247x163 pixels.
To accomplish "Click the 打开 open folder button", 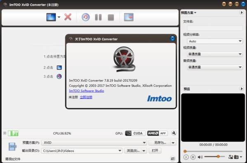I will click(155, 151).
